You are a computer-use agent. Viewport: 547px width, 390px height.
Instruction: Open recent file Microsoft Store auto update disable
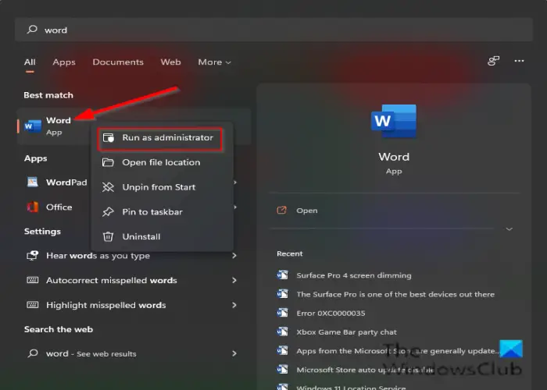[x=365, y=370]
